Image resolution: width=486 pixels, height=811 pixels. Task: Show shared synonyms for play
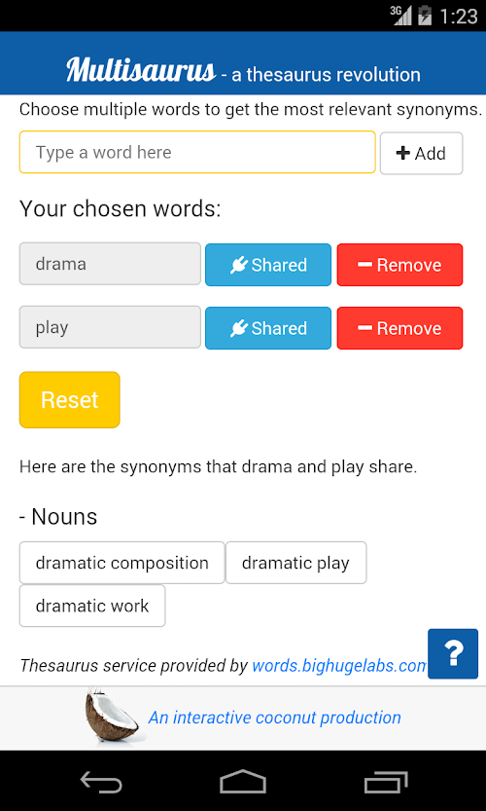coord(268,328)
